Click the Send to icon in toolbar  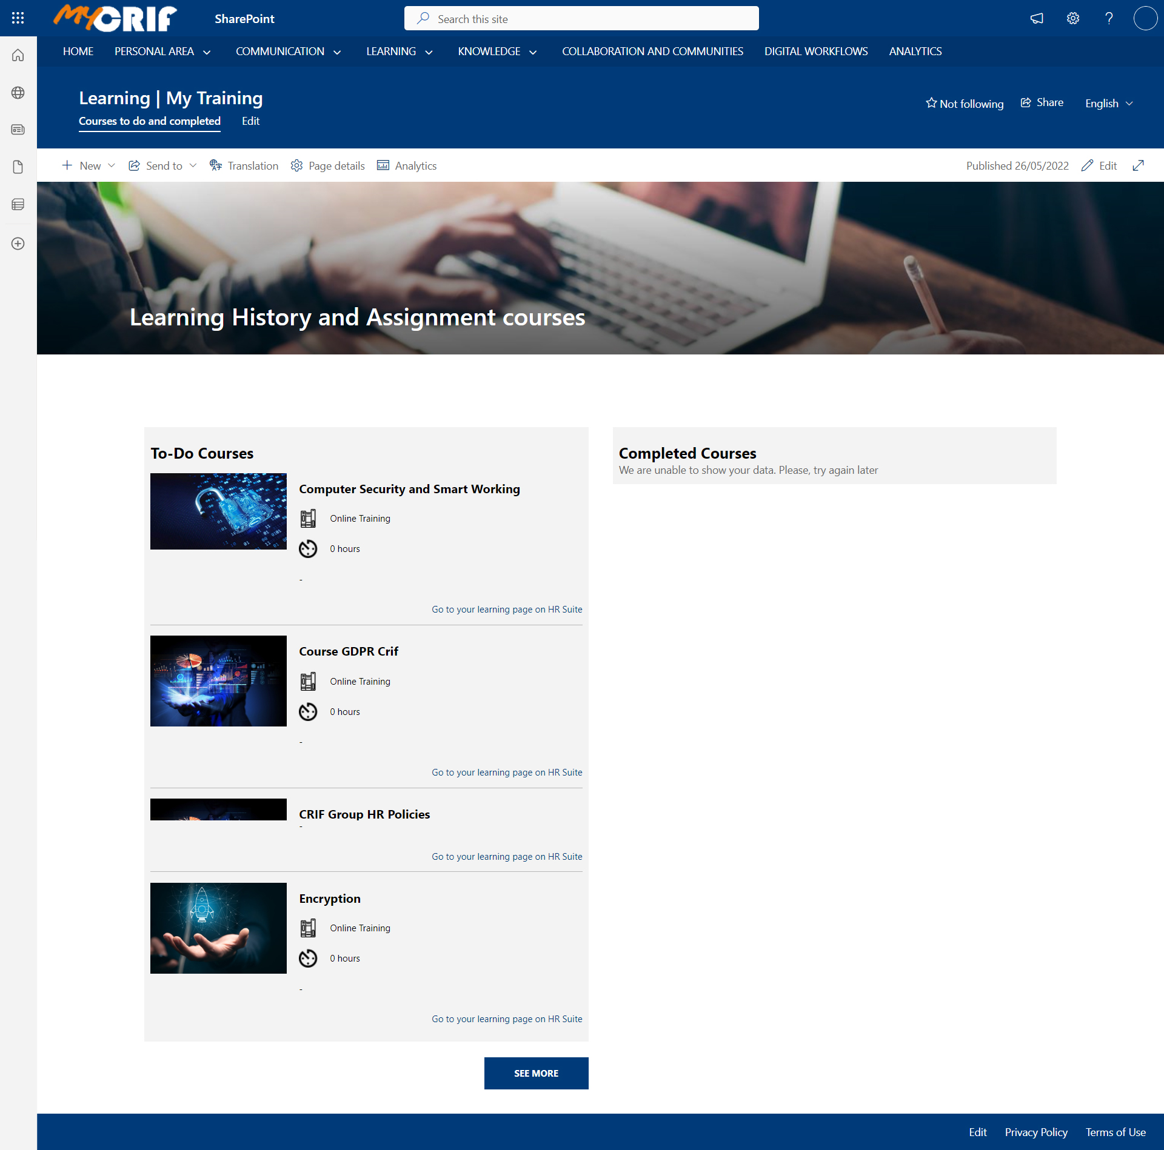pos(135,165)
